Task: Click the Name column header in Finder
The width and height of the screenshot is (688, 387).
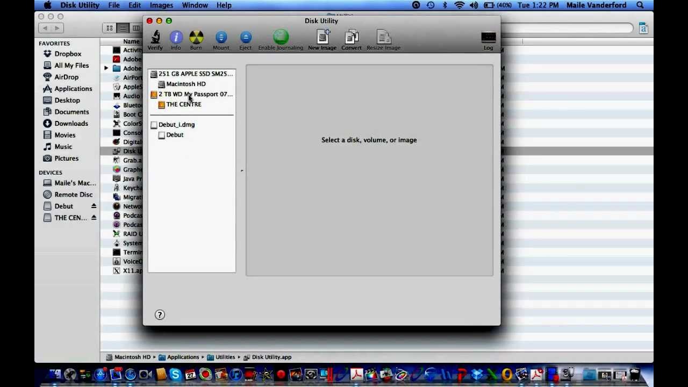Action: [x=131, y=41]
